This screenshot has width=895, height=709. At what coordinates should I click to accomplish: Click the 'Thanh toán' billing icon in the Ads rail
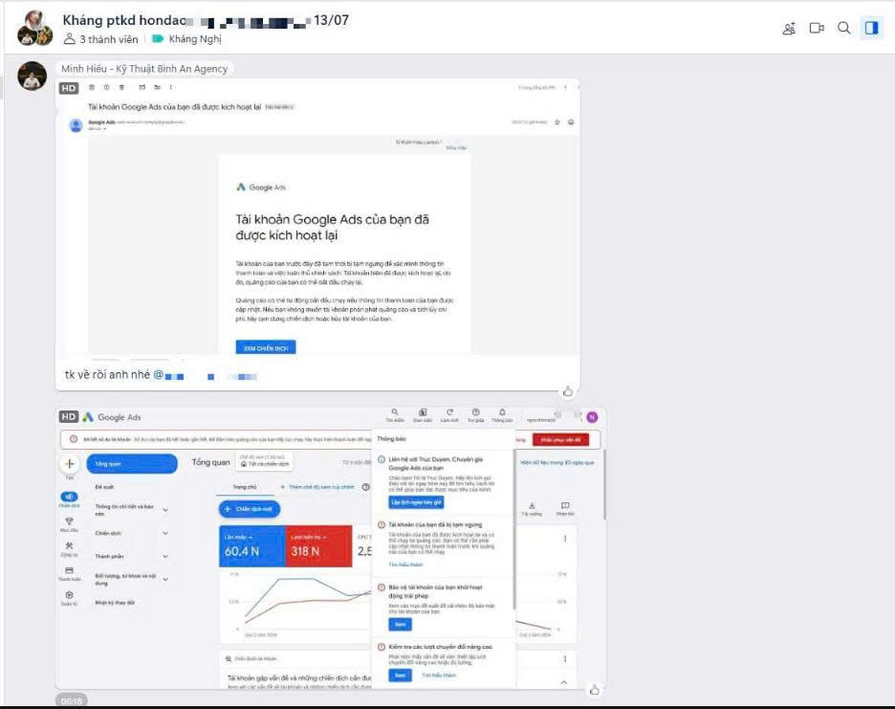click(69, 573)
